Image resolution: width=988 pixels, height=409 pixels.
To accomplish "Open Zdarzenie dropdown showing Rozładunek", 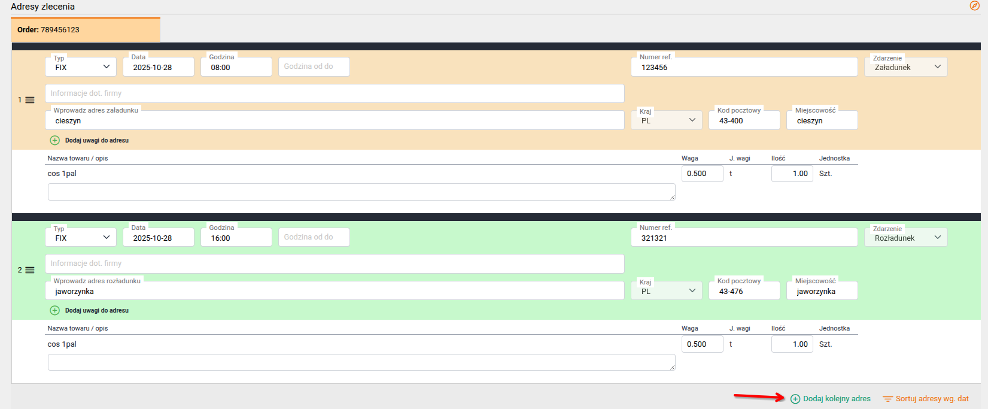I will click(x=905, y=238).
